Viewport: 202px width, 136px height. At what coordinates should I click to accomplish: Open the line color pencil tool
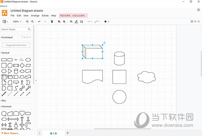pyautogui.click(x=76, y=22)
